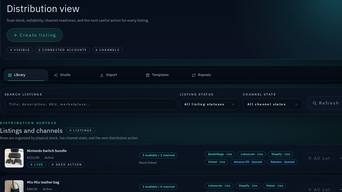The height and width of the screenshot is (192, 342).
Task: Click the plus icon in Create listing
Action: [15, 35]
